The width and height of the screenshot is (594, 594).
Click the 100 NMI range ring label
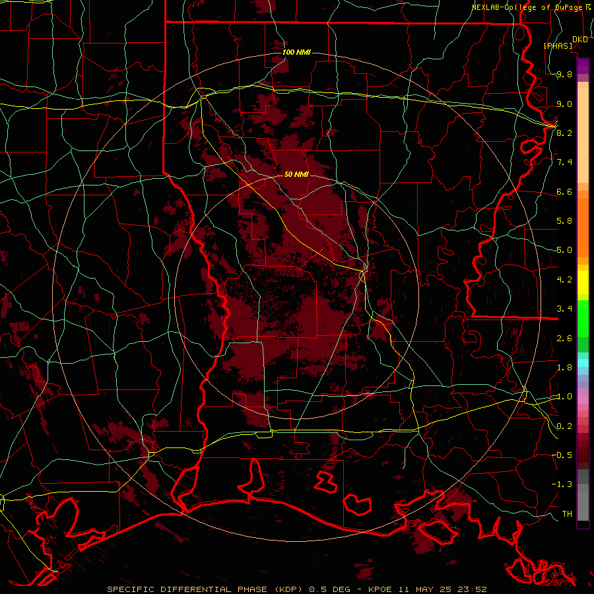pyautogui.click(x=296, y=52)
